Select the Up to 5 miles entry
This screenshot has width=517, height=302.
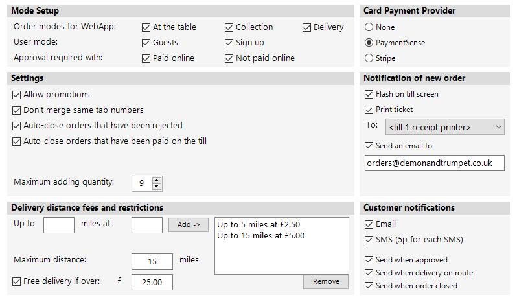tap(258, 225)
